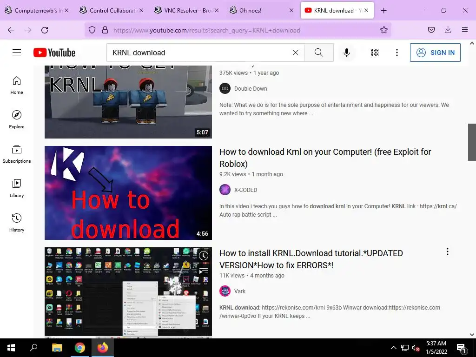The image size is (476, 357).
Task: Open video title How to download Krnl
Action: coord(325,158)
